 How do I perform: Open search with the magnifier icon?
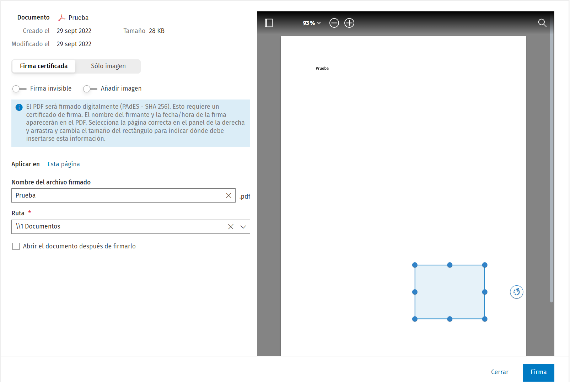coord(542,23)
